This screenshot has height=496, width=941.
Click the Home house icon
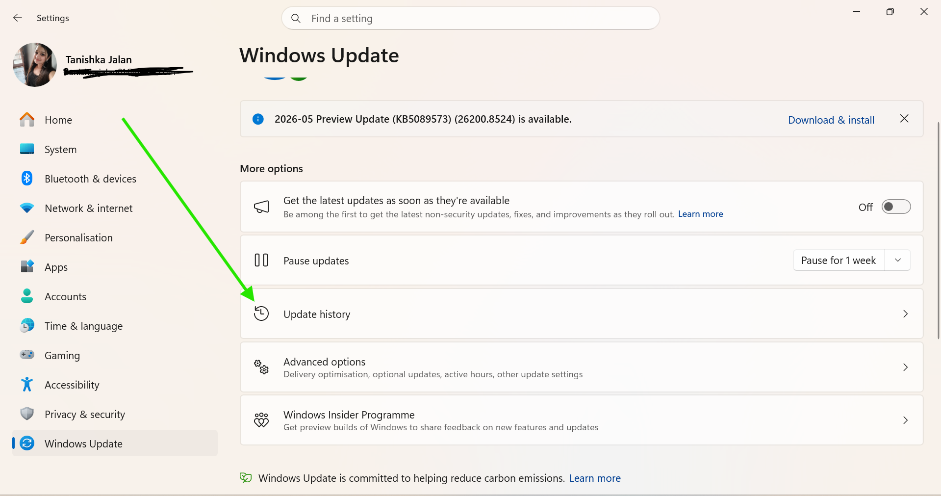[27, 120]
